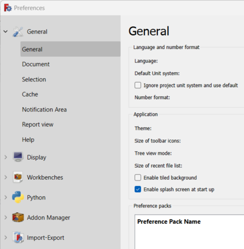Expand the Addon Manager category chevron
244x249 pixels.
5,217
